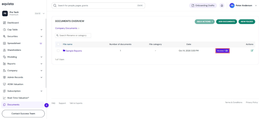Click the document icon in Onboarding Drafts
The height and width of the screenshot is (119, 260).
tap(193, 6)
